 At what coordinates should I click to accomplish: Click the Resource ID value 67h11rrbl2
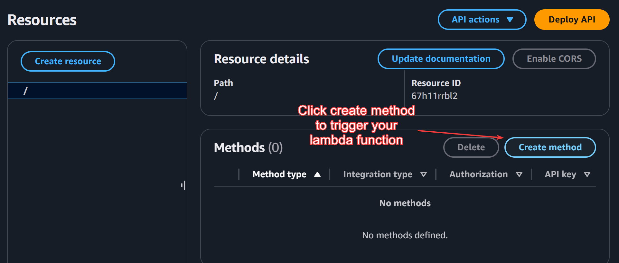[434, 96]
